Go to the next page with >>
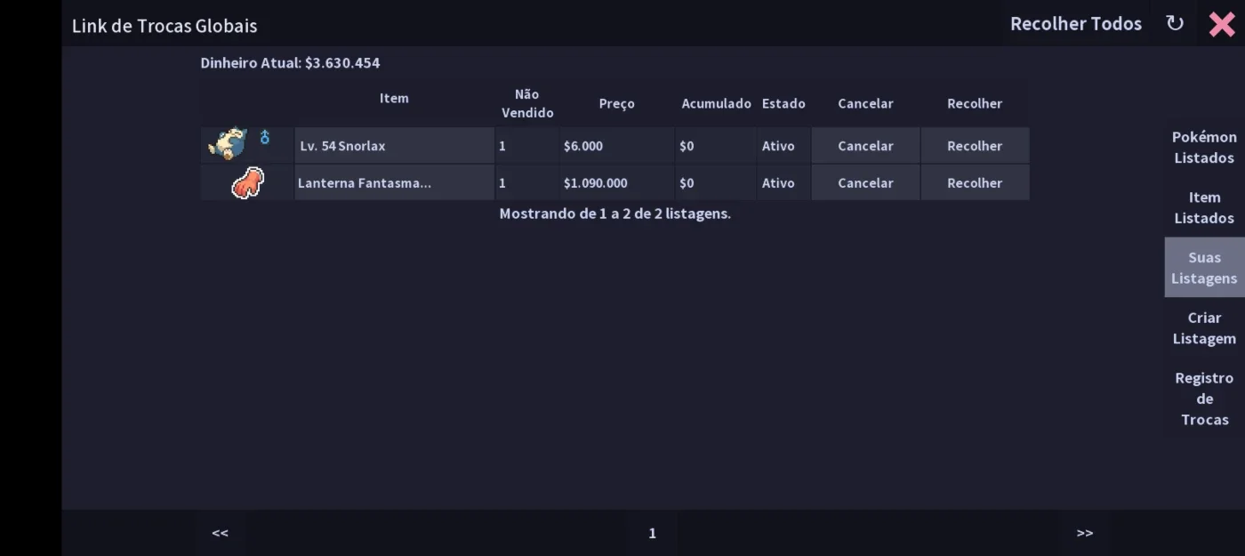 [x=1085, y=533]
